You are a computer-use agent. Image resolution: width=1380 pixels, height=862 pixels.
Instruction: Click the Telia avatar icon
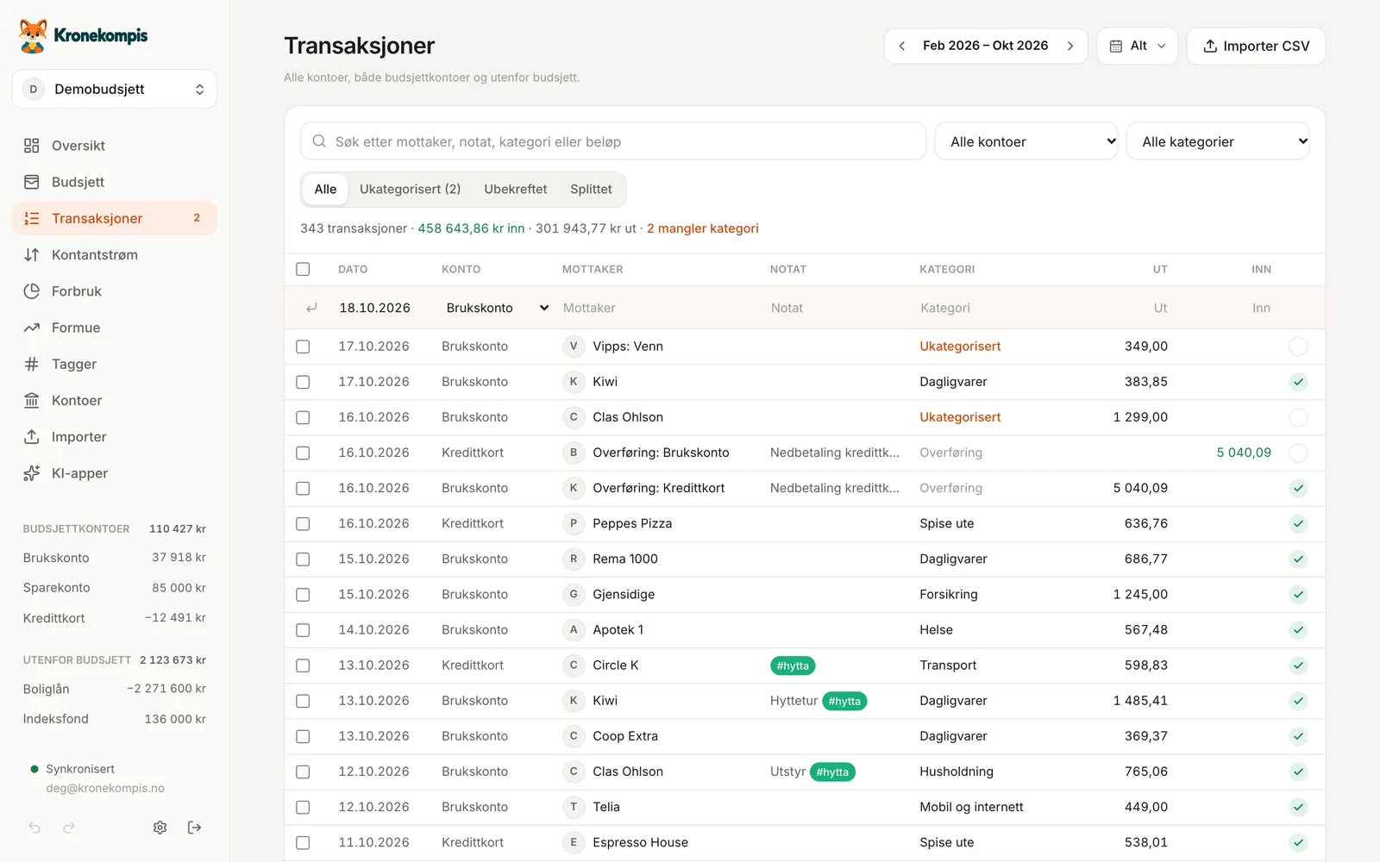click(x=574, y=807)
